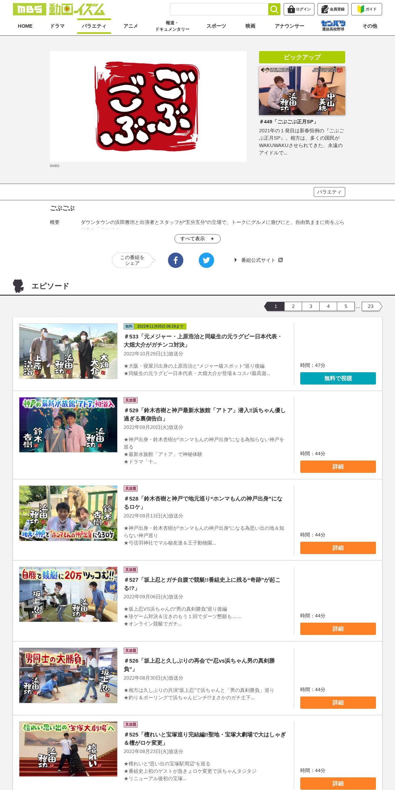Click 詳細 button for episode #527

[338, 629]
